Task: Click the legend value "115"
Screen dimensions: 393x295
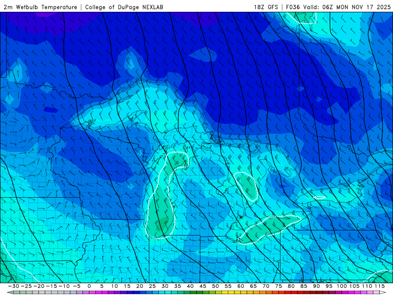Action: click(379, 286)
